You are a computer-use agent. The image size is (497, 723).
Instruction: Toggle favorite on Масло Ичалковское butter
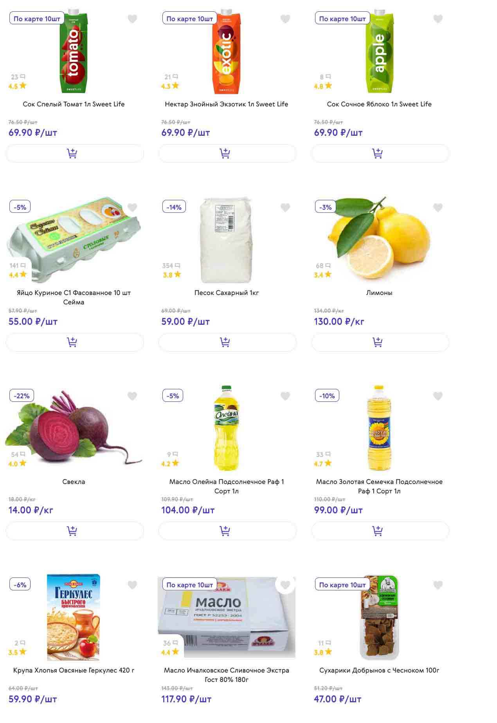tap(285, 585)
